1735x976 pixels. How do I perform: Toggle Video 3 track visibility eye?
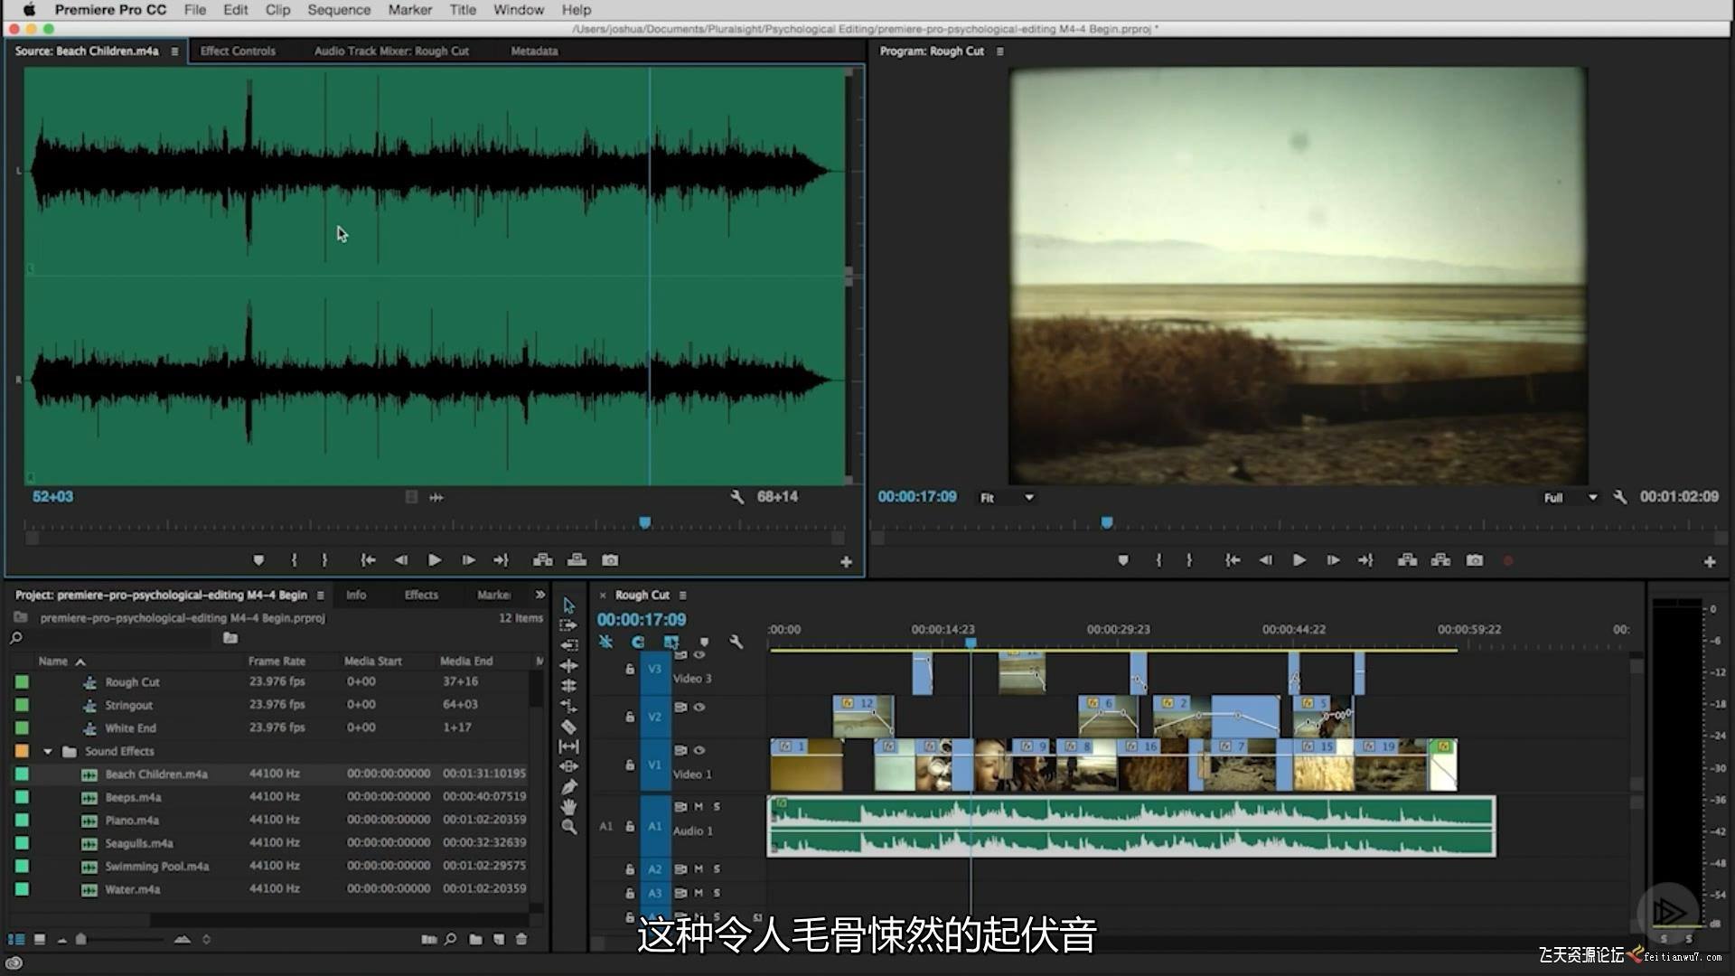699,655
